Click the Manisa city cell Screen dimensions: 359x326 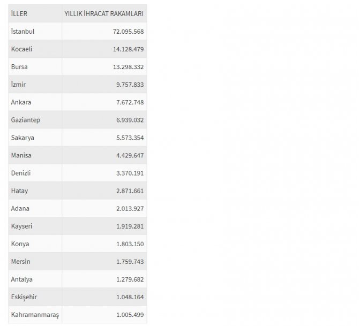point(21,155)
